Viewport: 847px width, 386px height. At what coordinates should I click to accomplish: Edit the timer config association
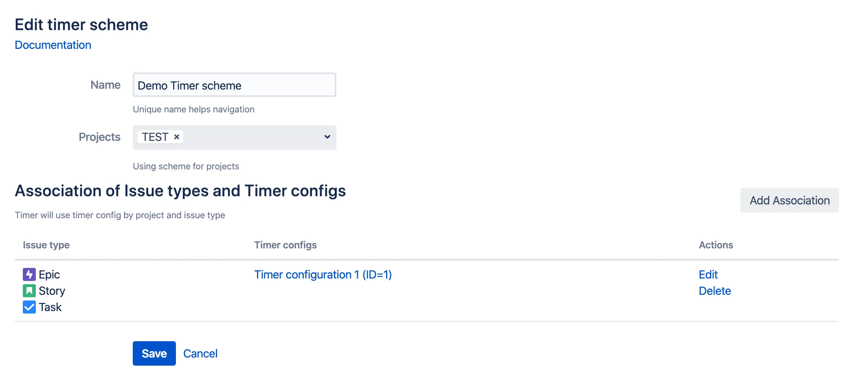point(708,274)
